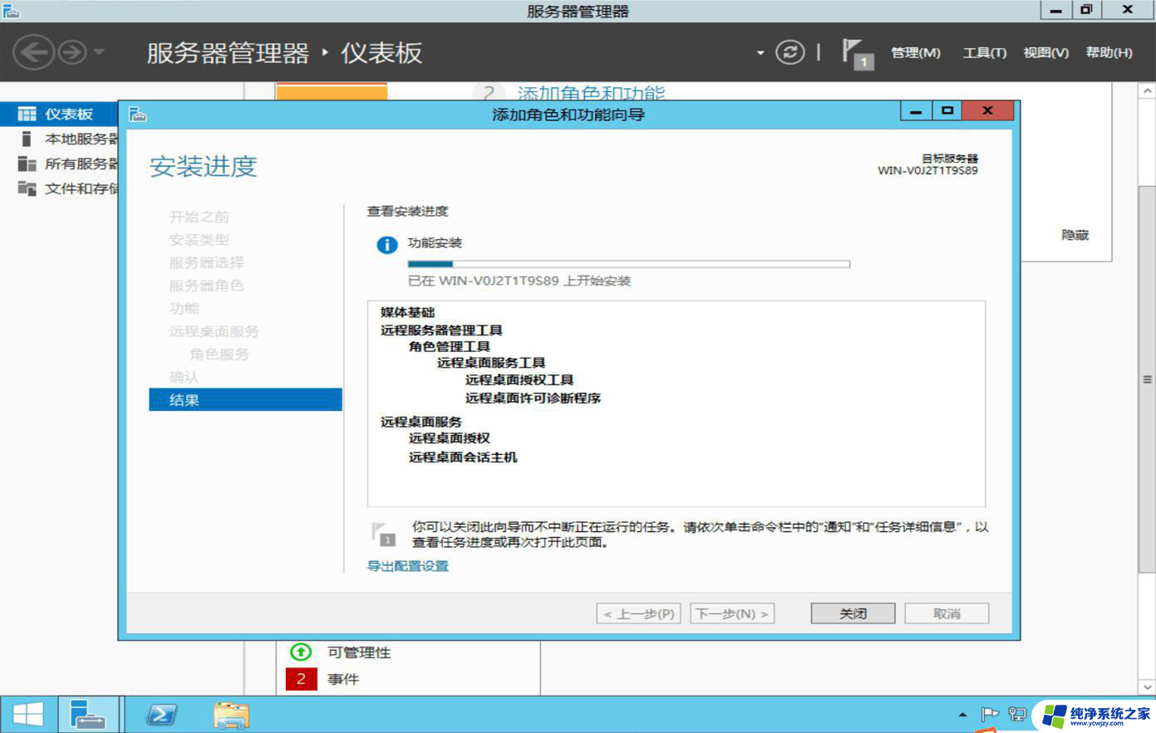Image resolution: width=1156 pixels, height=733 pixels.
Task: Click the Action Center flag in the tray
Action: (989, 714)
